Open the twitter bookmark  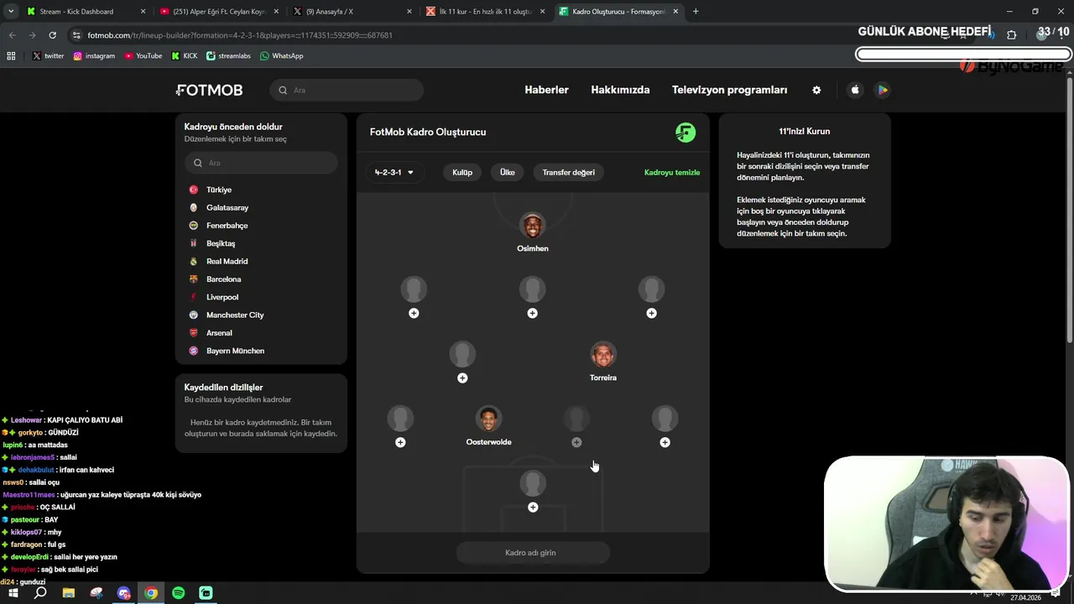click(48, 56)
